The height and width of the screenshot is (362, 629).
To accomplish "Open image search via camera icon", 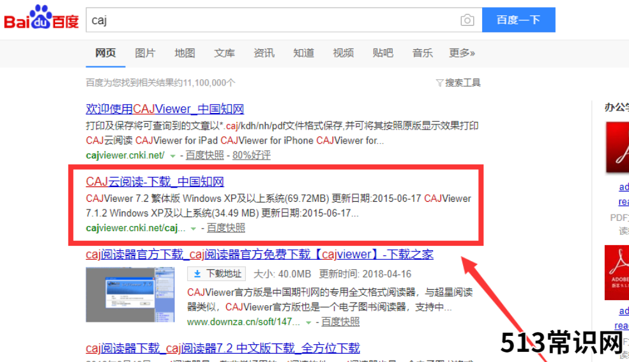I will tap(467, 20).
